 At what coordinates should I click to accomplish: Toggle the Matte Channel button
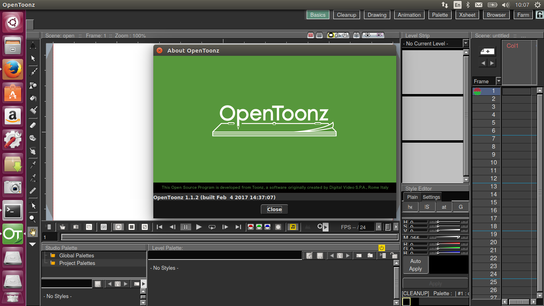tap(278, 227)
